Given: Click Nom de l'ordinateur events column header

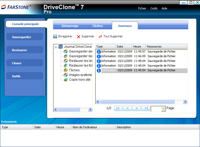Looking at the screenshot, I should (93, 127).
